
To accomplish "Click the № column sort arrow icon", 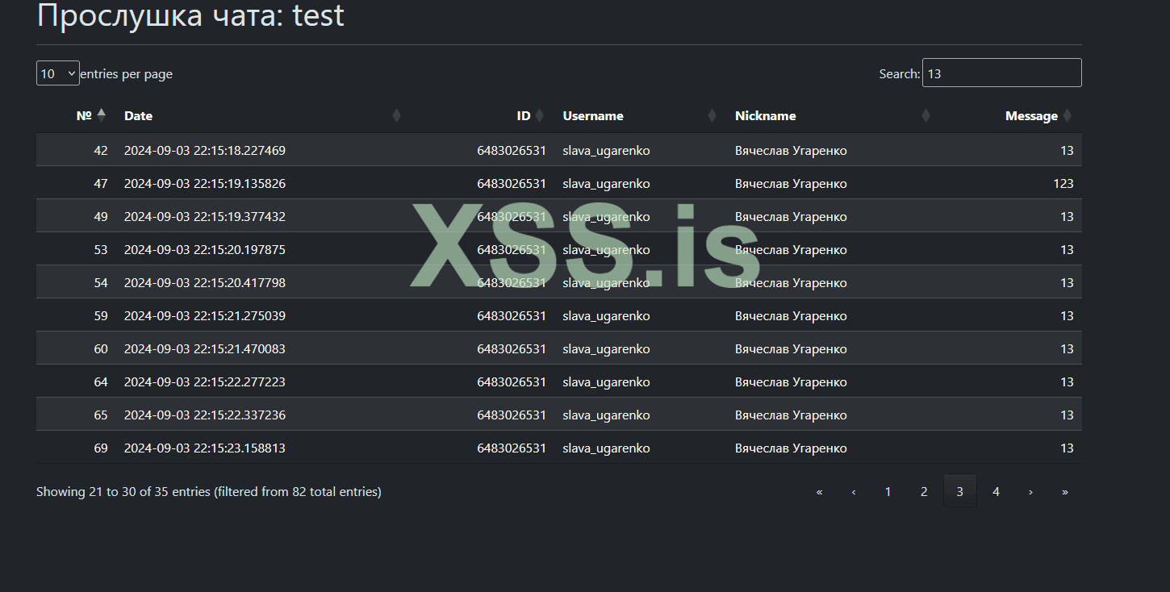I will (101, 115).
